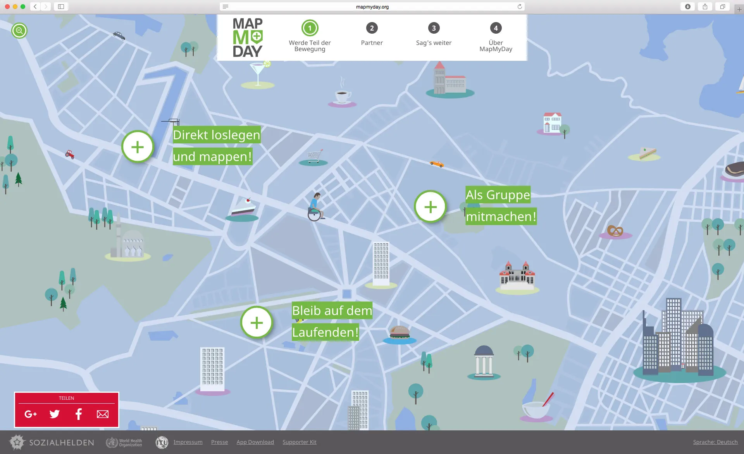Click the white house with red roof
Image resolution: width=744 pixels, height=454 pixels.
552,123
